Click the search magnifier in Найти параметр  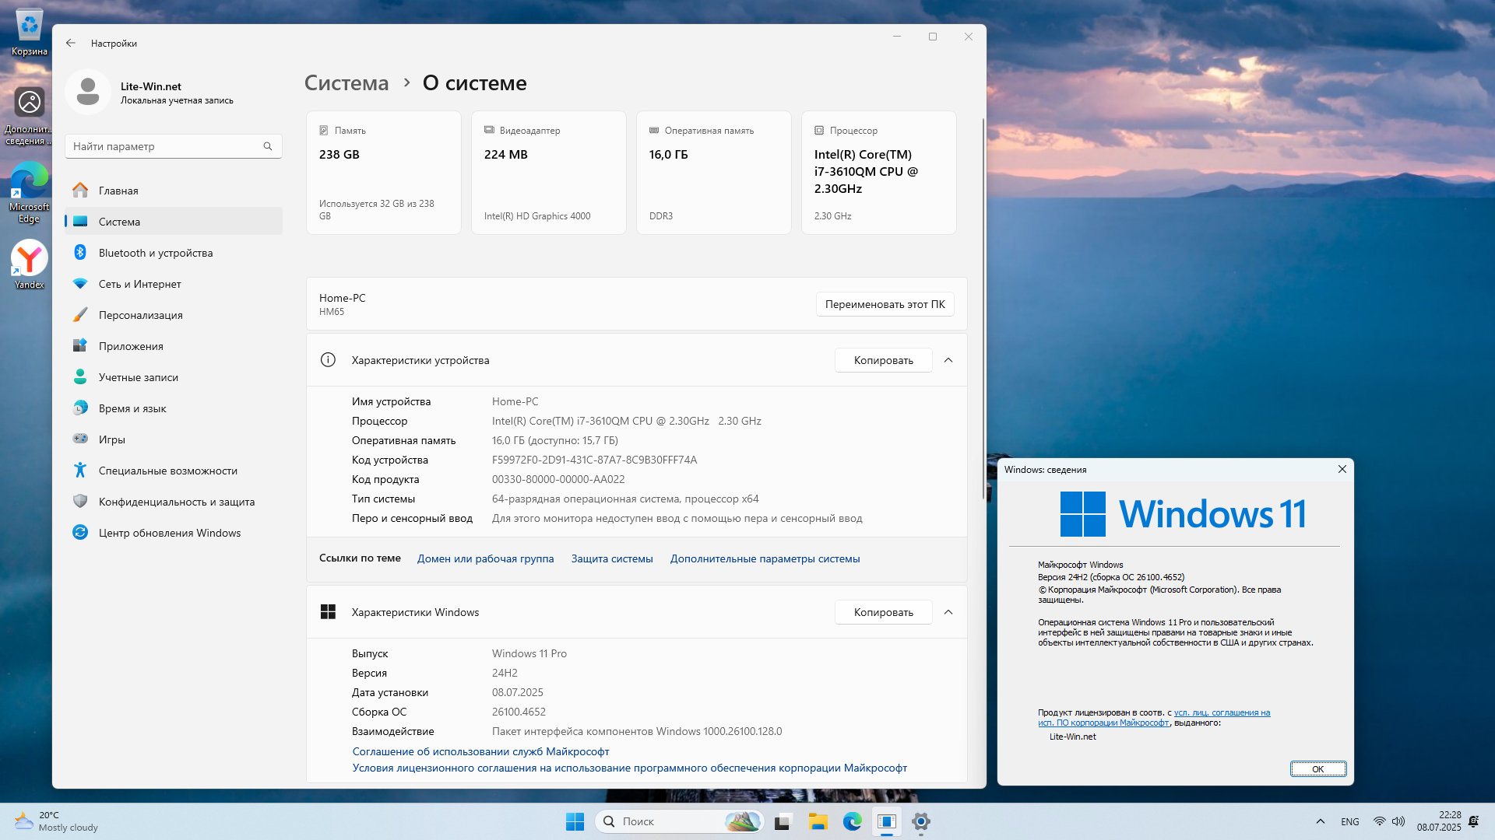click(x=268, y=146)
